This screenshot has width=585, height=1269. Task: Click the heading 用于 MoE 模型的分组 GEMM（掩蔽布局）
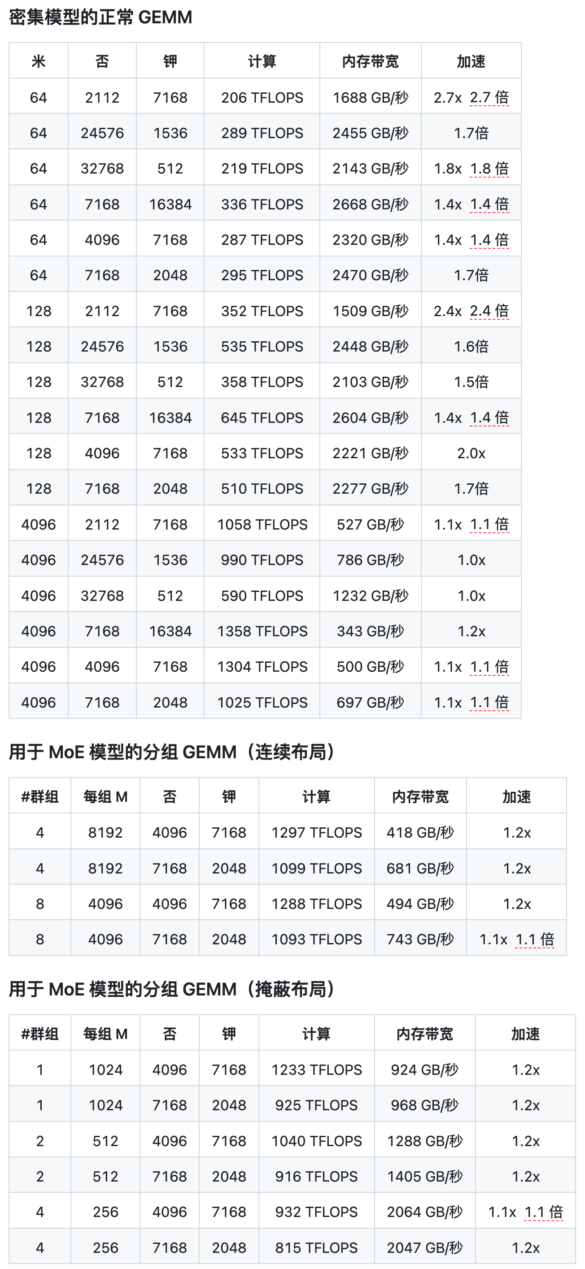tap(172, 989)
